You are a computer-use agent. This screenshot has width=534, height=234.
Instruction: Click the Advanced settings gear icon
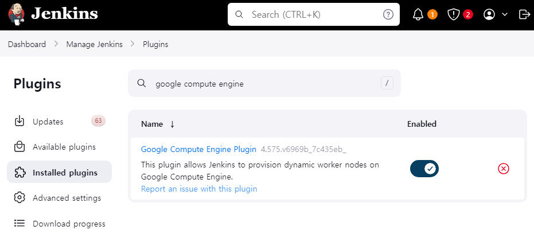pyautogui.click(x=20, y=197)
